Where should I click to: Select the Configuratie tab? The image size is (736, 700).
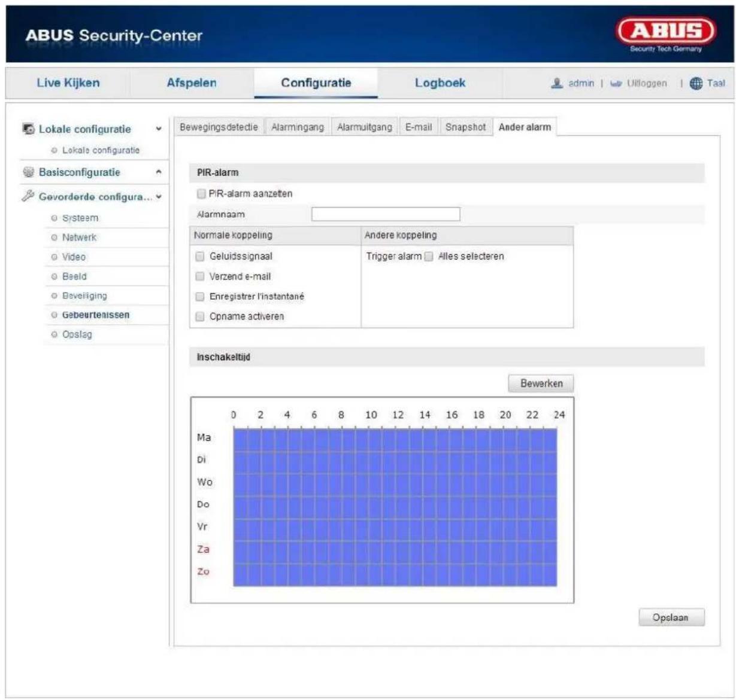pyautogui.click(x=316, y=83)
